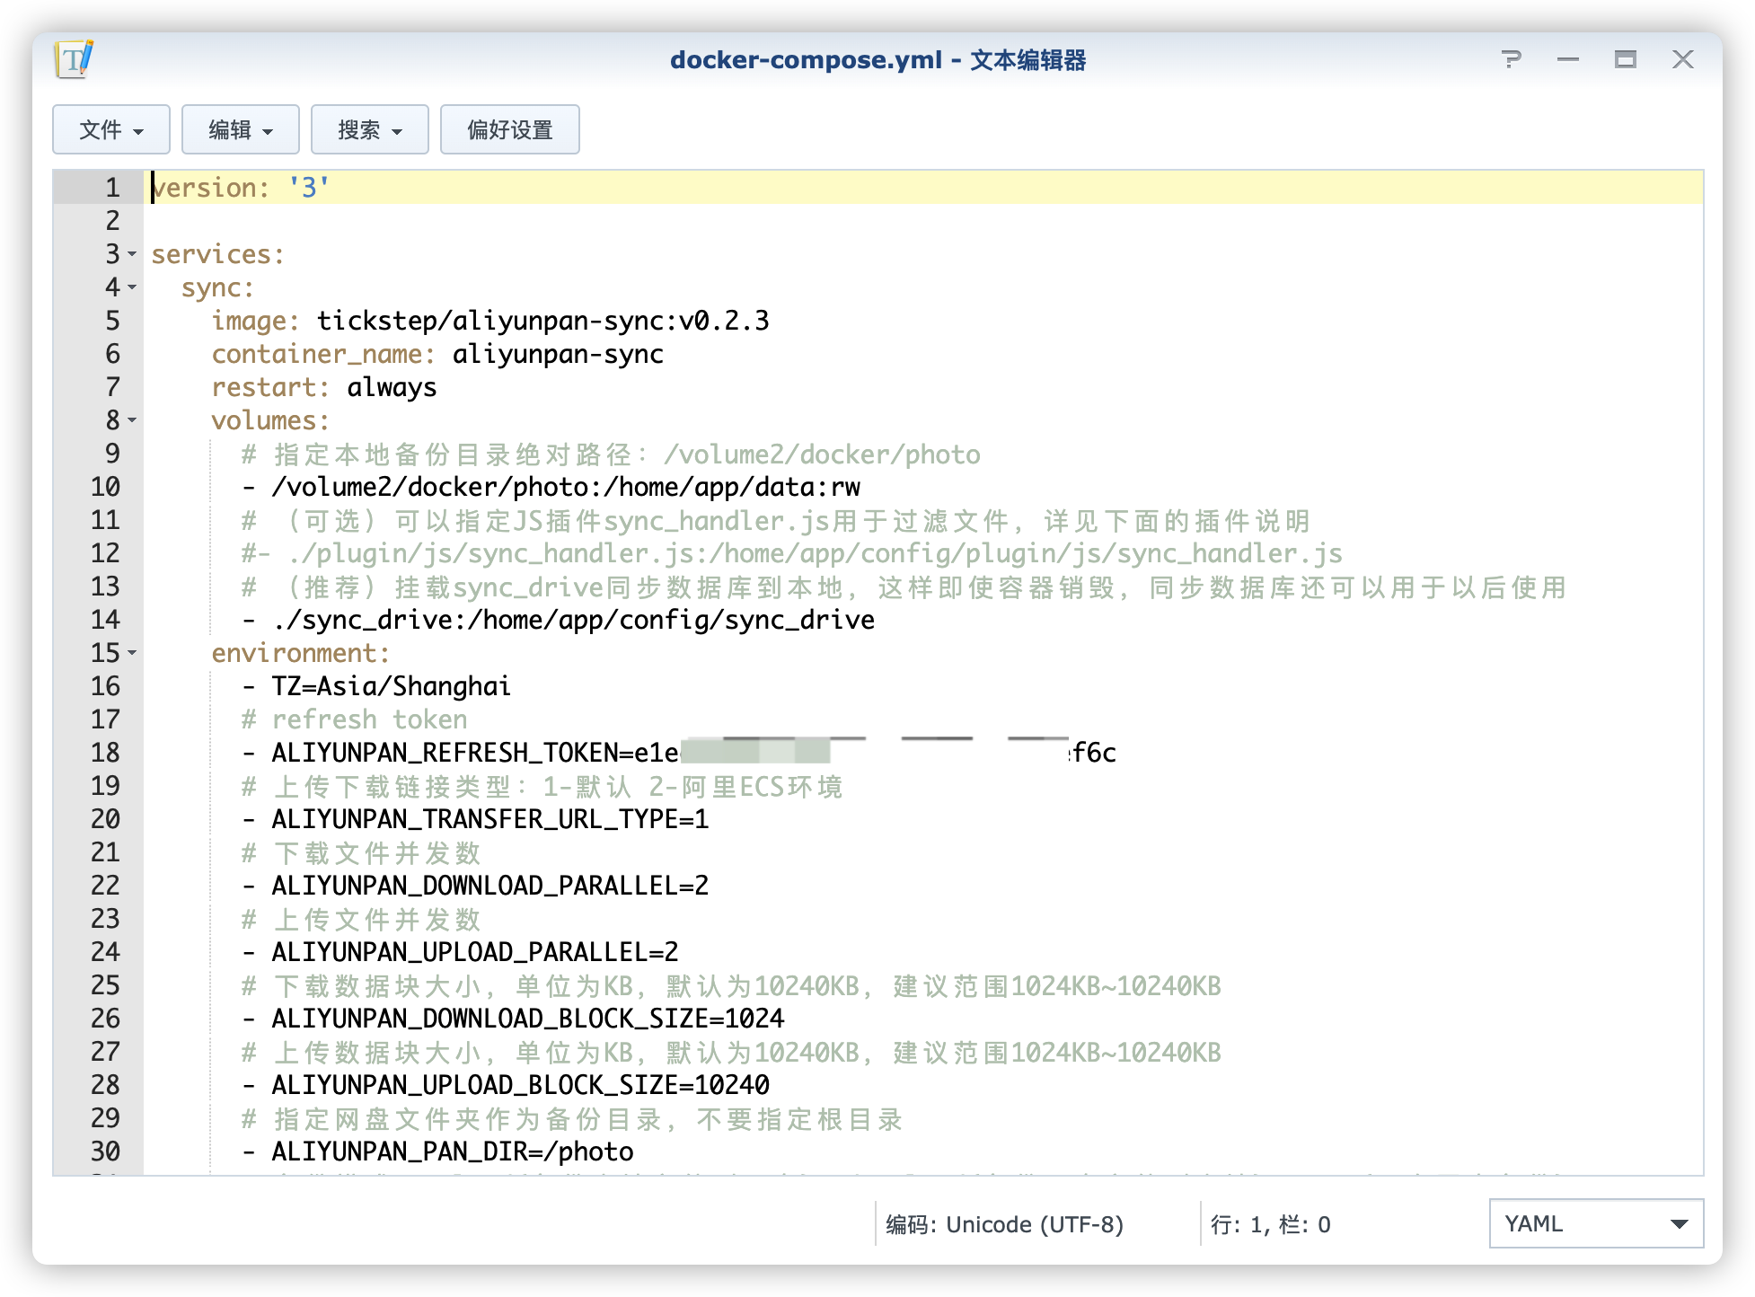Minimize the text editor window
Viewport: 1755px width, 1297px height.
(x=1568, y=59)
